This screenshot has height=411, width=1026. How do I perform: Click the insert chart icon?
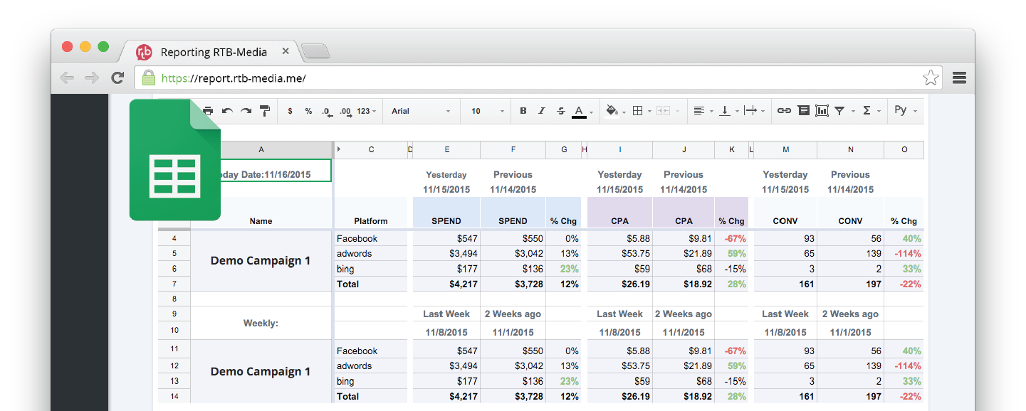[822, 111]
